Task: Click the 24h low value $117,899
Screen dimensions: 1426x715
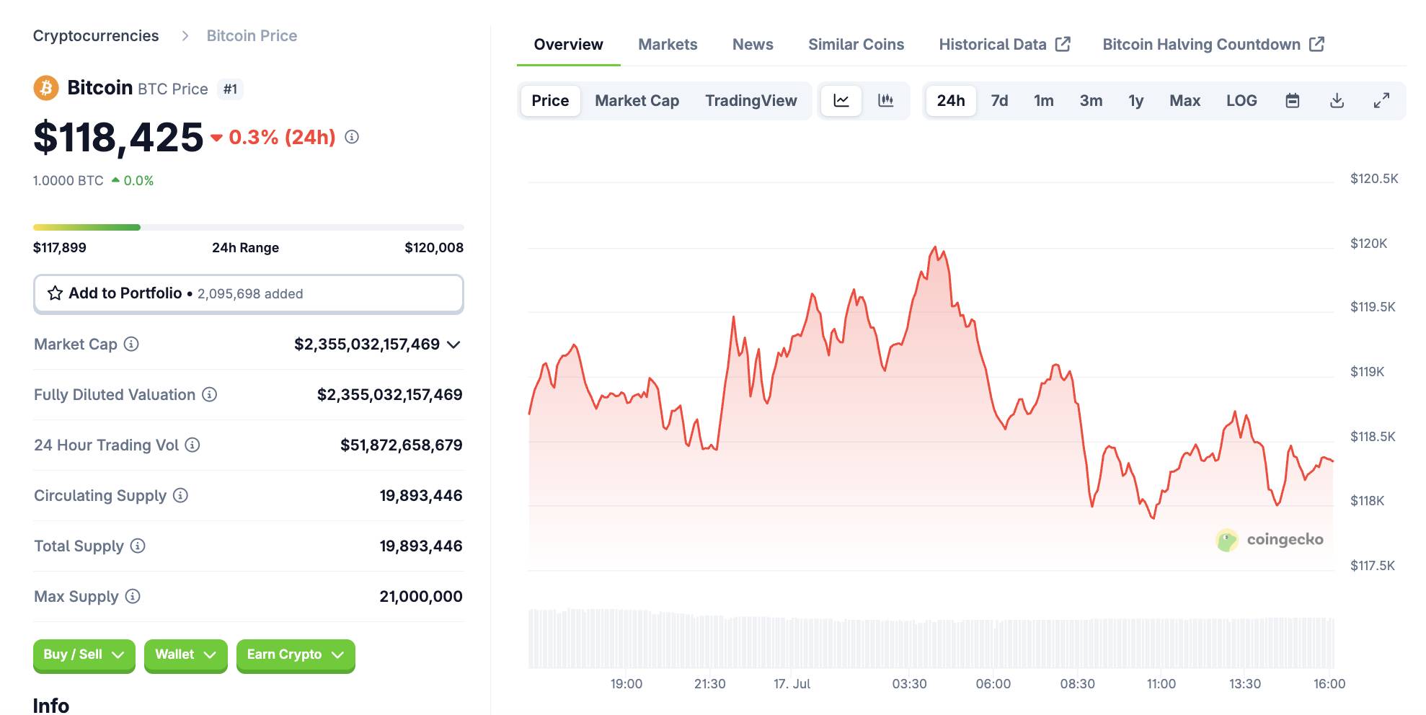Action: click(60, 248)
